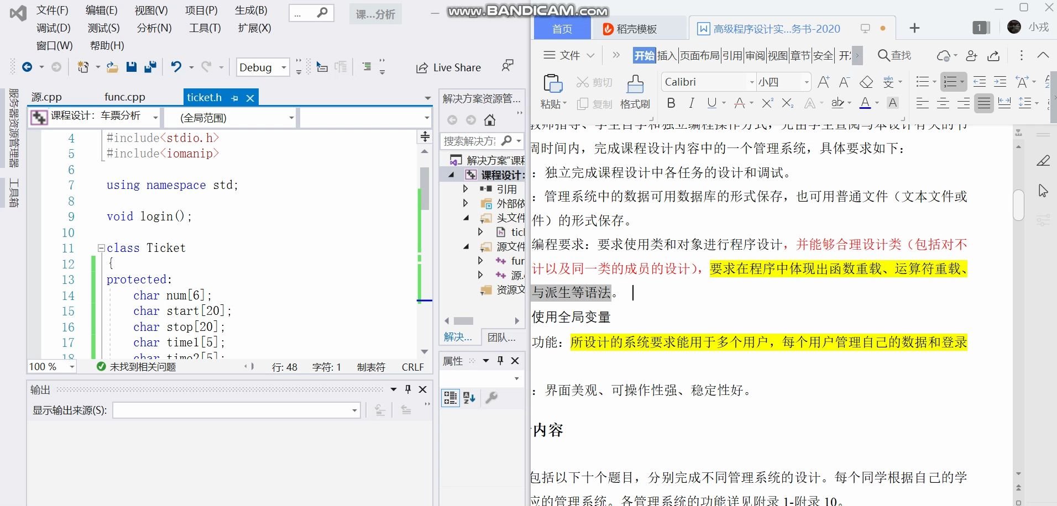1057x506 pixels.
Task: Click the 首页 tab in WPS
Action: (562, 29)
